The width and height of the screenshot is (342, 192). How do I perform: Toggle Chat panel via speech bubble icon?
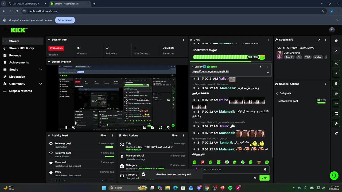(x=336, y=94)
